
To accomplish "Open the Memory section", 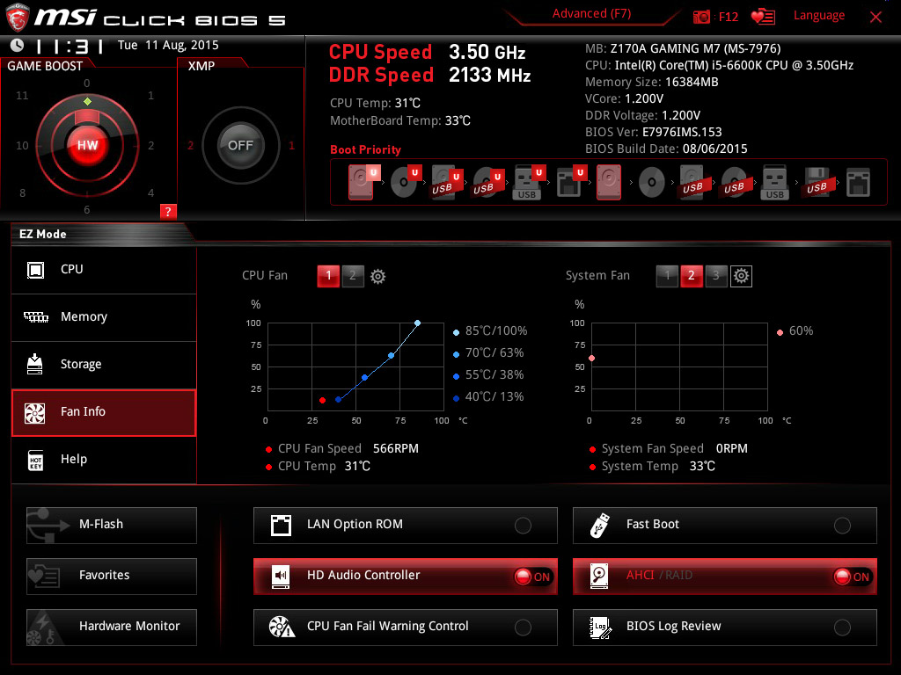I will pos(104,316).
